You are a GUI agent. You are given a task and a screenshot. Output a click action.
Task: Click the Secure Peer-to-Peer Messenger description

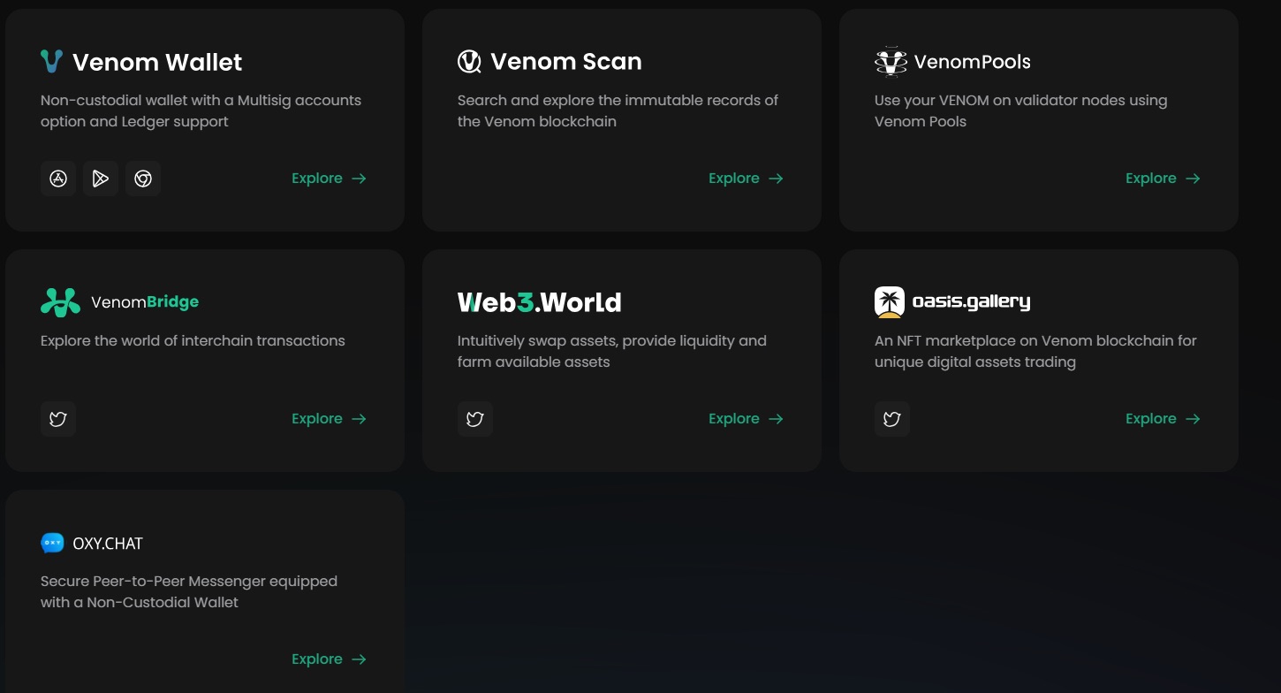pos(189,592)
